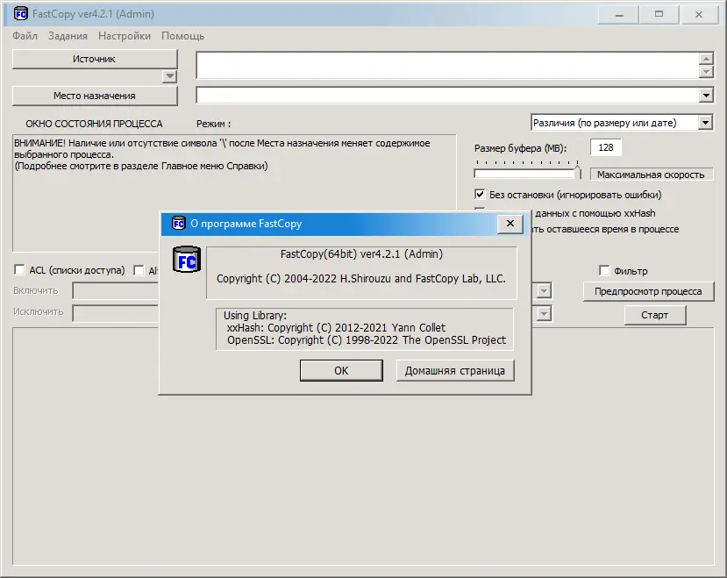The width and height of the screenshot is (727, 578).
Task: Click the large FC logo in About dialog
Action: [187, 259]
